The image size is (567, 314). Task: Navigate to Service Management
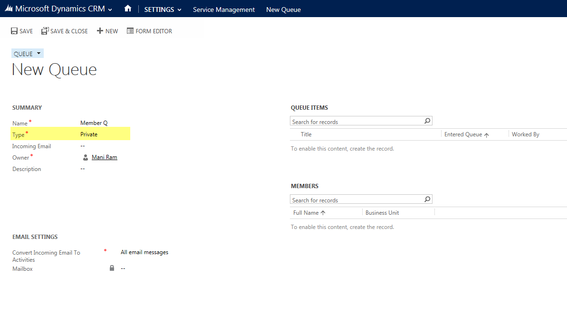point(223,9)
